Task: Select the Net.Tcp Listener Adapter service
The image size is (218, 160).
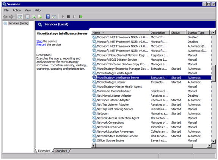Action: tap(152, 104)
